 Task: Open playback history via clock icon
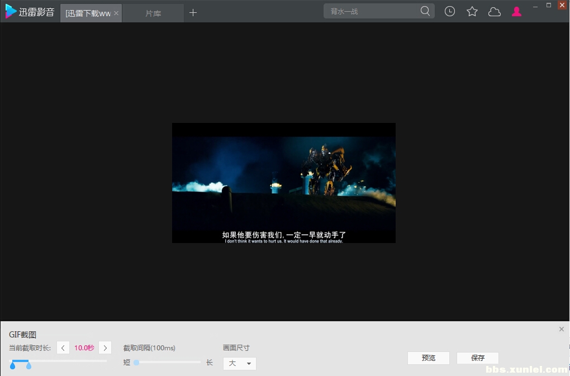pos(449,11)
